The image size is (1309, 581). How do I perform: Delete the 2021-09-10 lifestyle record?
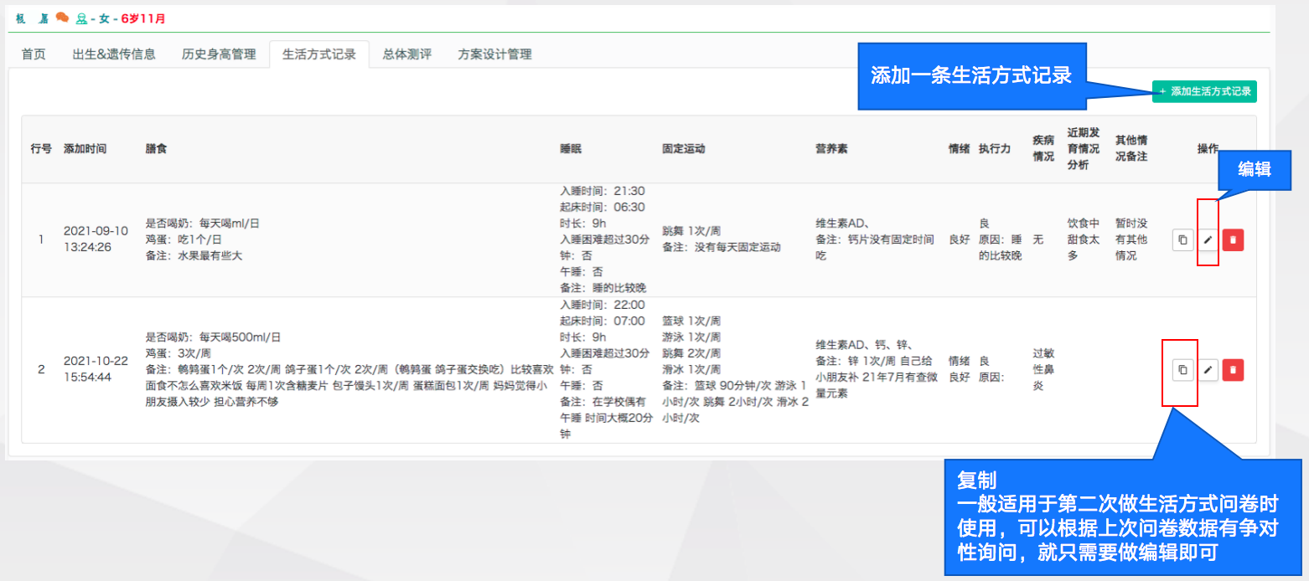[x=1233, y=240]
